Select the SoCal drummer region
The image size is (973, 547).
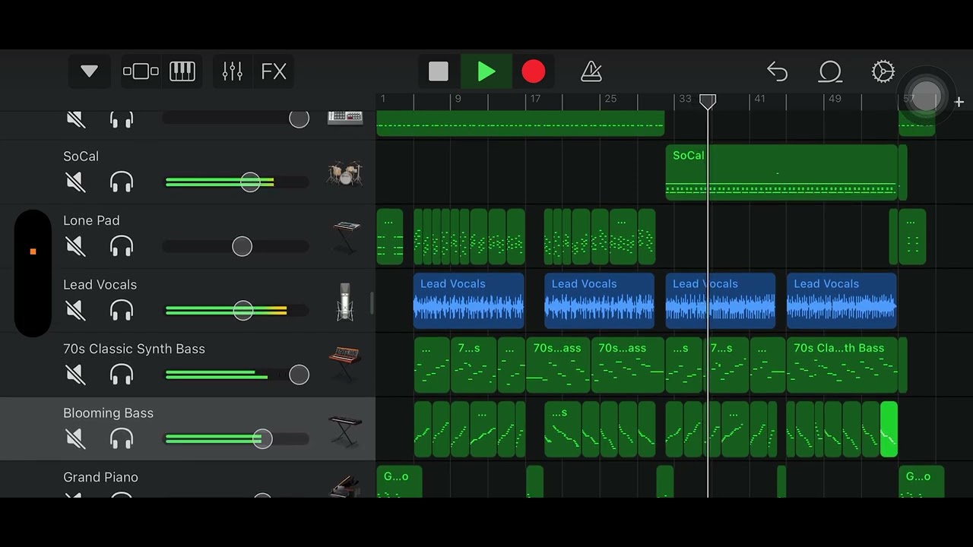point(781,172)
